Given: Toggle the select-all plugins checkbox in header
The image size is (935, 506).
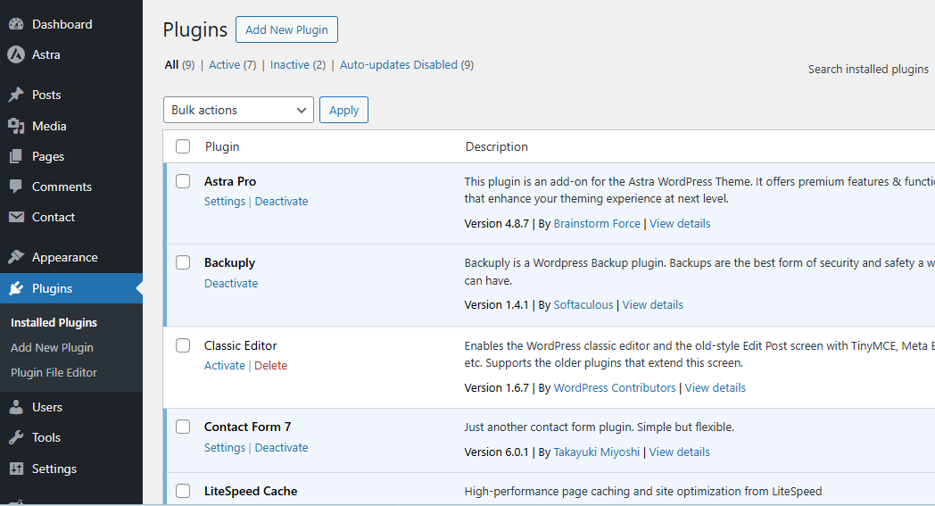Looking at the screenshot, I should coord(183,146).
